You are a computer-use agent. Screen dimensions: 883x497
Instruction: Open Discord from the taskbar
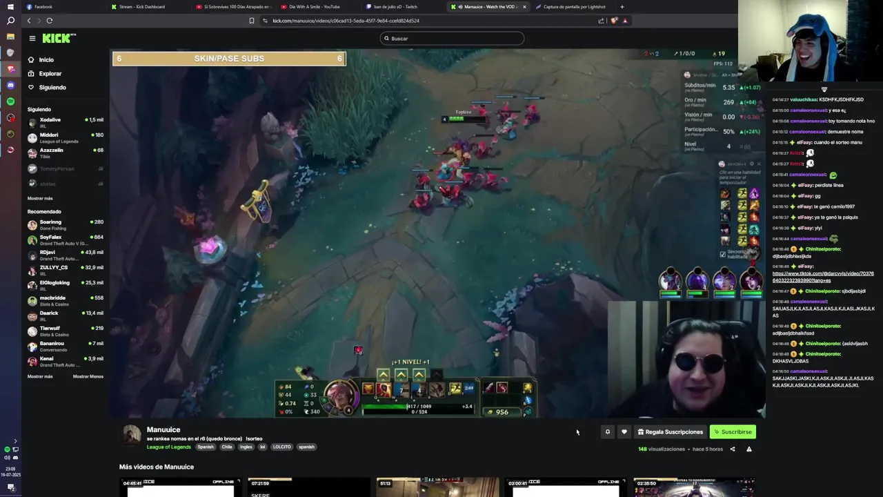(x=10, y=86)
